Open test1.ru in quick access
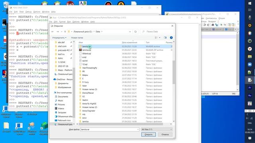Screen dimensions: 255x143 pyautogui.click(x=61, y=54)
